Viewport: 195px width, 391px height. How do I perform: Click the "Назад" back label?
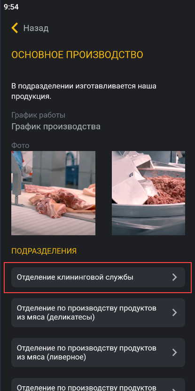(36, 28)
